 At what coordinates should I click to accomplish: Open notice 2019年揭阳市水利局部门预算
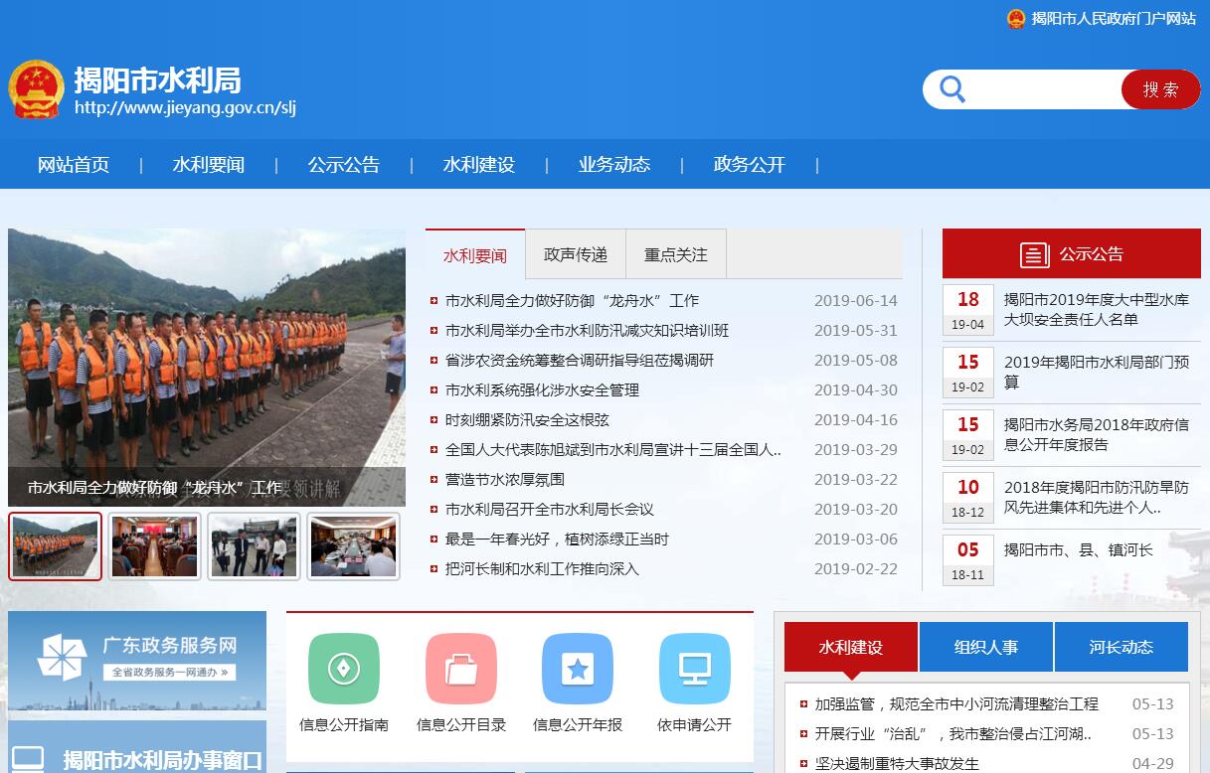[1096, 372]
